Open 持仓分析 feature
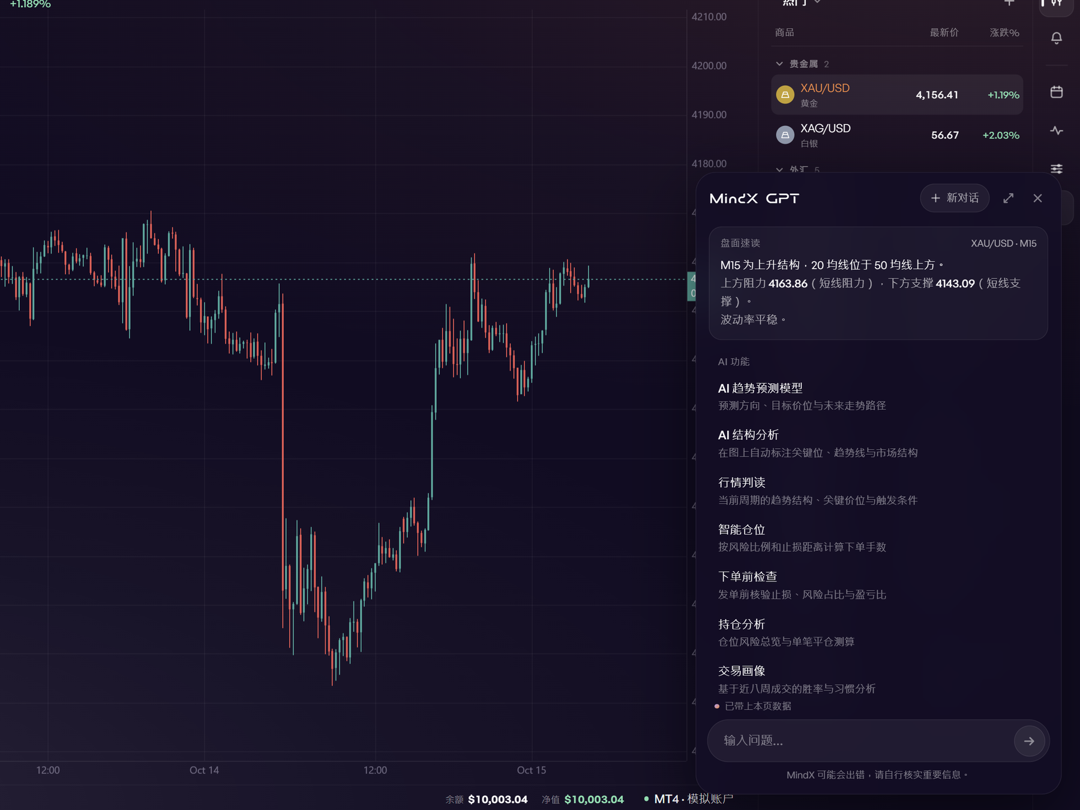 click(786, 632)
